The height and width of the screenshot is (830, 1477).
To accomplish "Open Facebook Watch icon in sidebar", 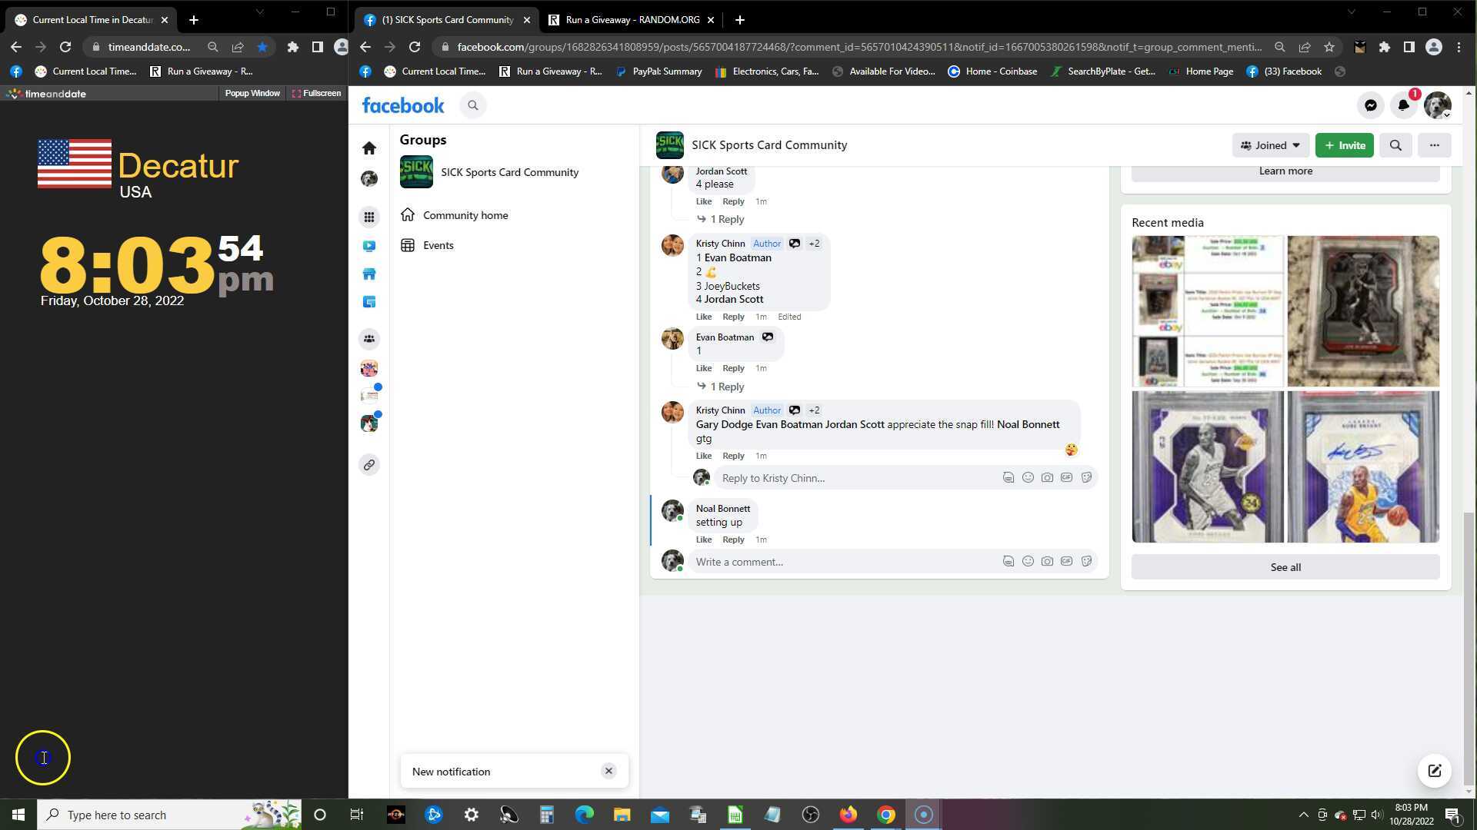I will click(x=369, y=246).
